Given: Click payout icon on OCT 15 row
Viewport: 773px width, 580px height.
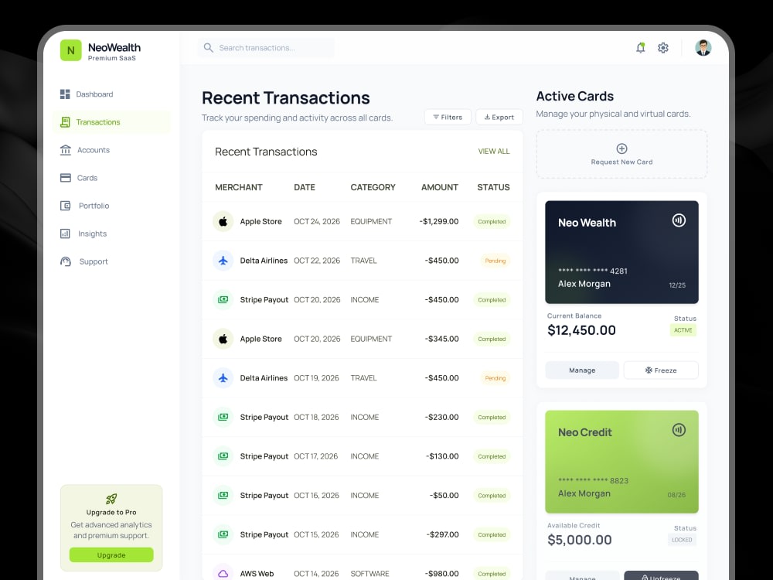Looking at the screenshot, I should (x=223, y=534).
